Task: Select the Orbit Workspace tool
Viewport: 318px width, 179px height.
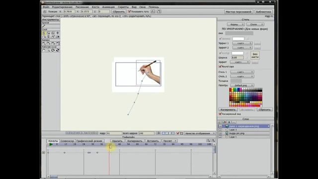Action: (x=58, y=50)
